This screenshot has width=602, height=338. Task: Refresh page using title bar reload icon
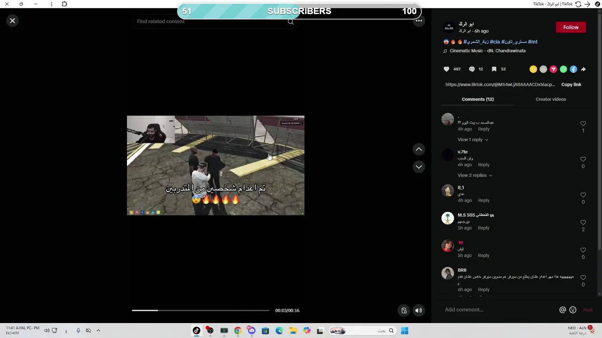(x=578, y=4)
